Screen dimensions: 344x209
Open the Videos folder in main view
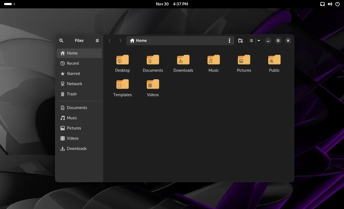click(153, 85)
